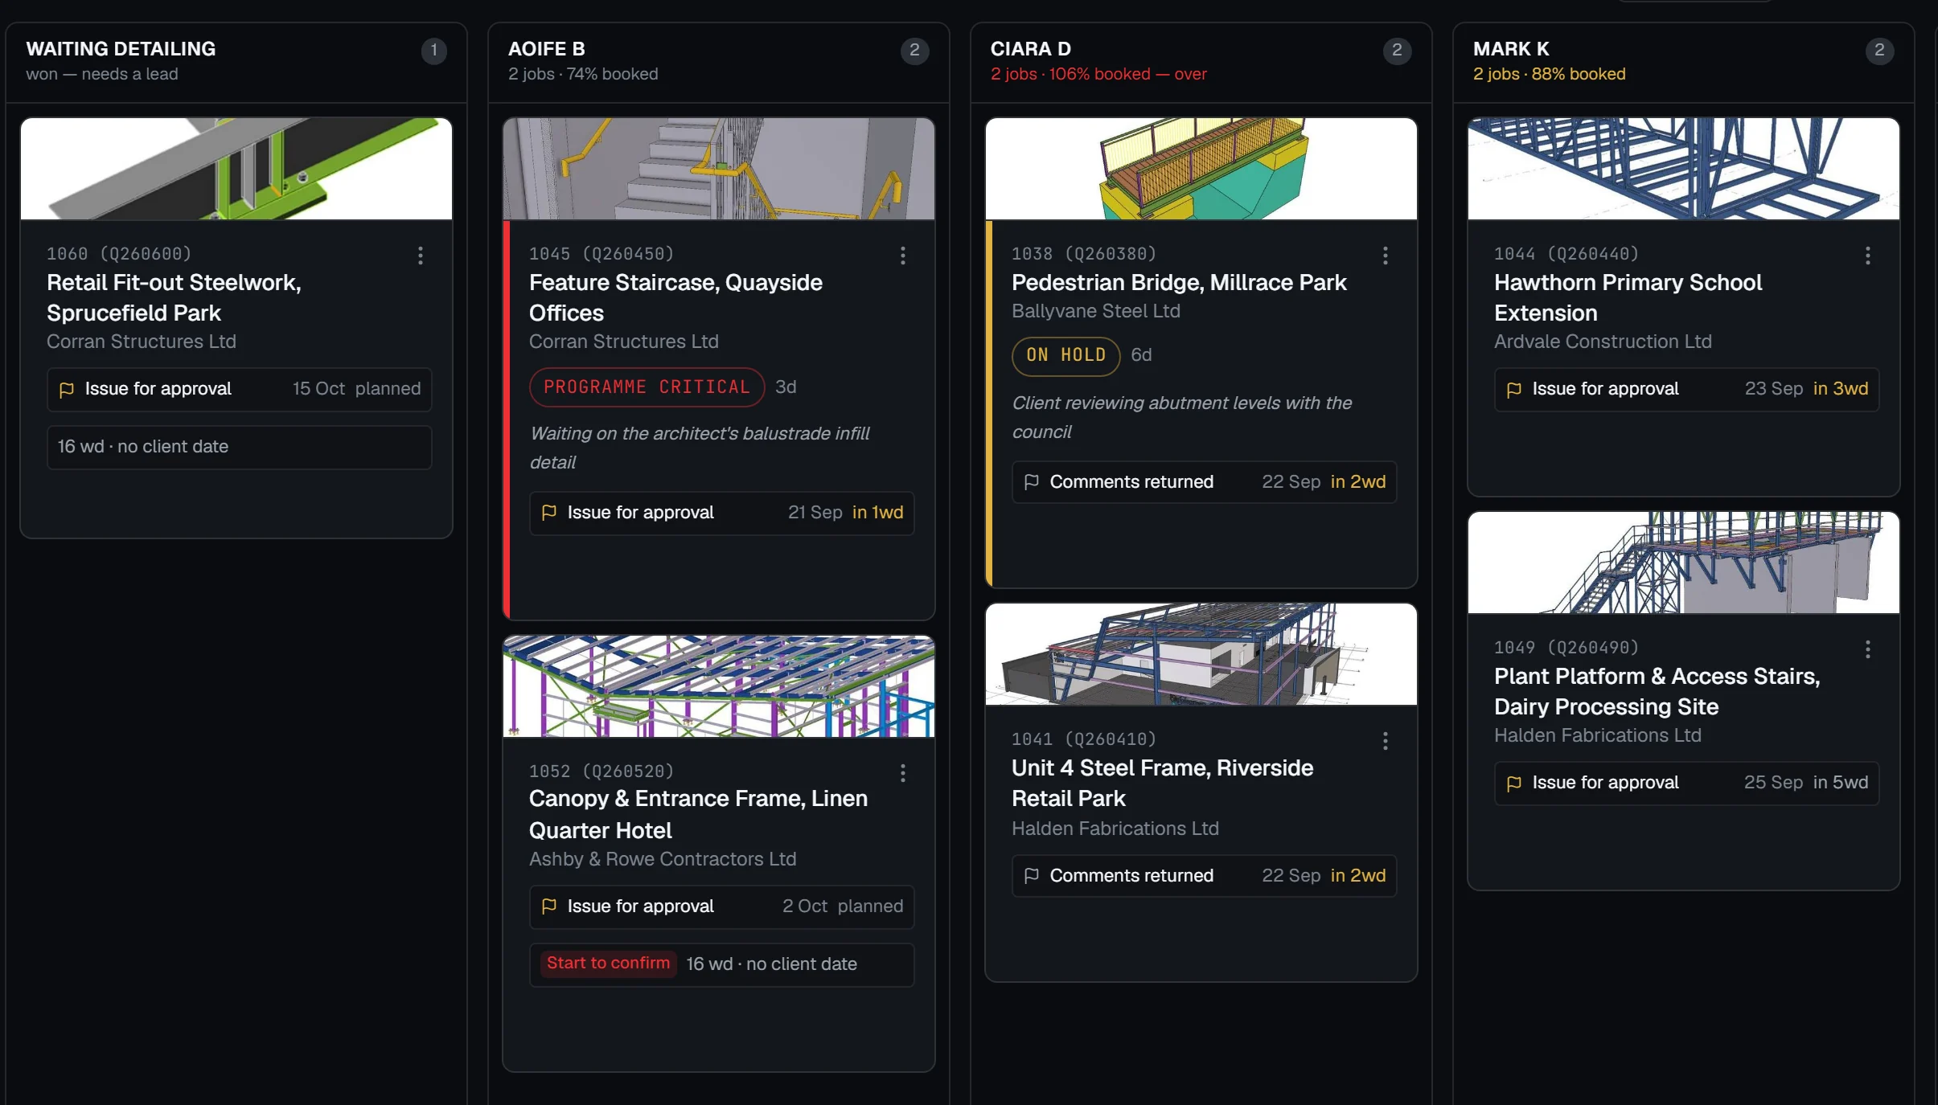The height and width of the screenshot is (1105, 1938).
Task: Open the three-dot menu on Pedestrian Bridge card
Action: pyautogui.click(x=1385, y=256)
